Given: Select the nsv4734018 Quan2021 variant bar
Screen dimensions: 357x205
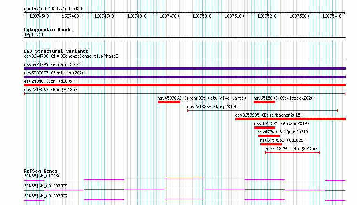Looking at the screenshot, I should click(x=269, y=136).
